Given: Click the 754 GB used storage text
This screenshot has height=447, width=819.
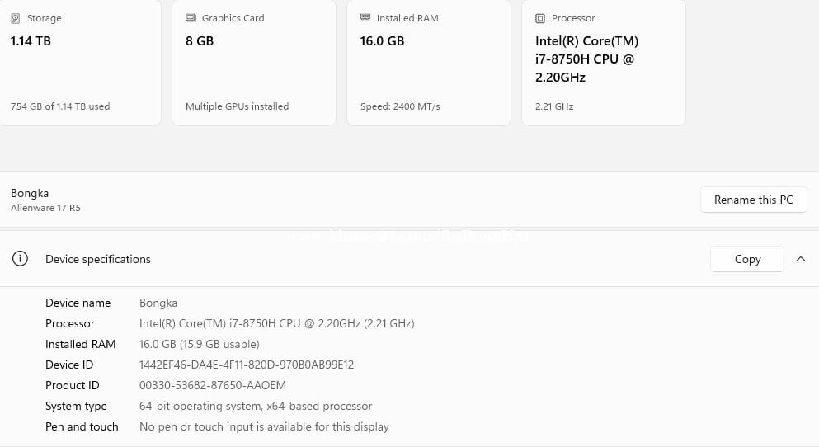Looking at the screenshot, I should (60, 106).
